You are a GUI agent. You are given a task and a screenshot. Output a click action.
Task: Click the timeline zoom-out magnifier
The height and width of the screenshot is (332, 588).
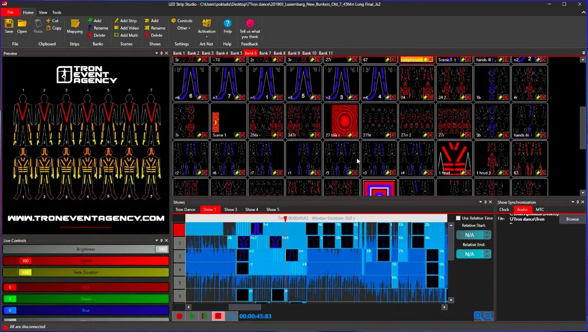coord(489,316)
